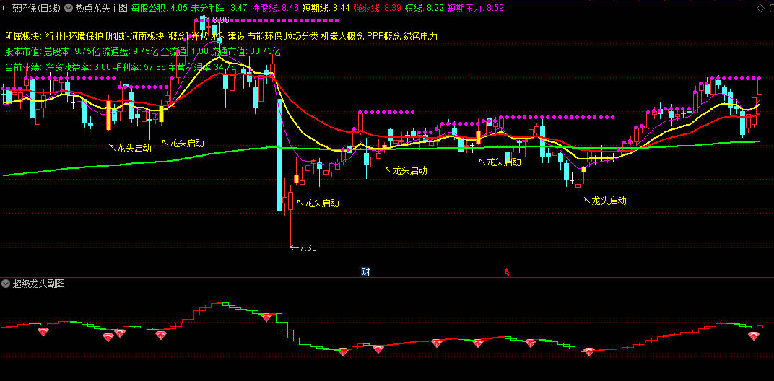Click the [地域]-河南板块 region label

134,36
